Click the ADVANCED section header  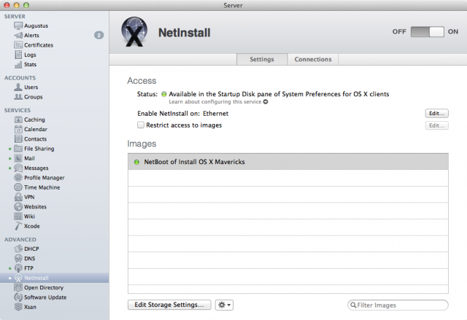click(x=20, y=239)
